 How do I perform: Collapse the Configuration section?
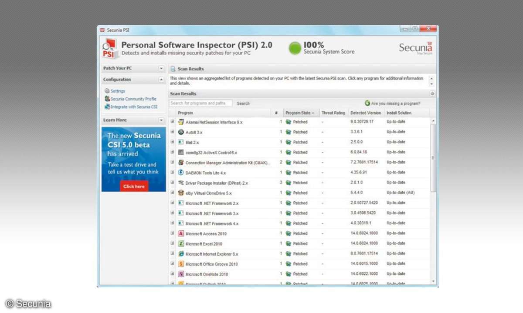(161, 80)
